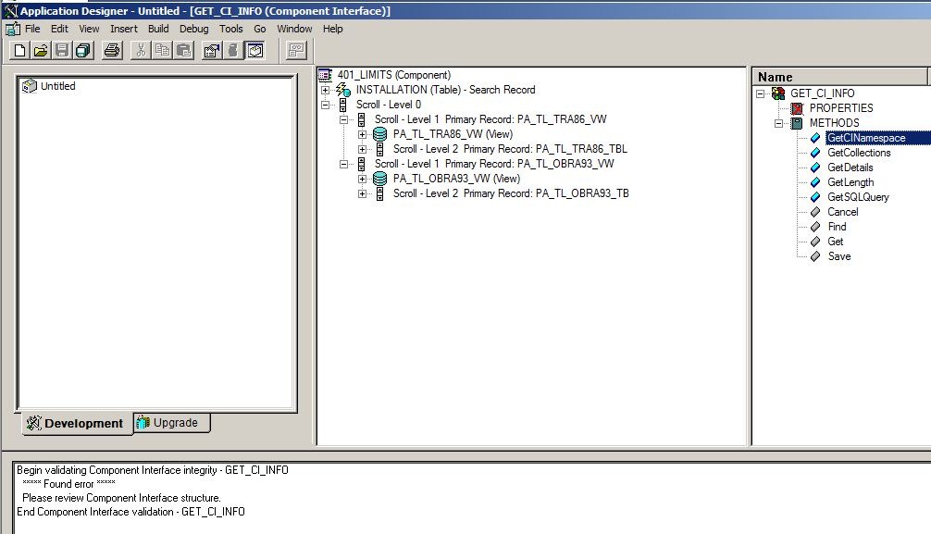The image size is (931, 534).
Task: Expand the PA_TL_TRA86_VW (View) node
Action: [x=362, y=134]
